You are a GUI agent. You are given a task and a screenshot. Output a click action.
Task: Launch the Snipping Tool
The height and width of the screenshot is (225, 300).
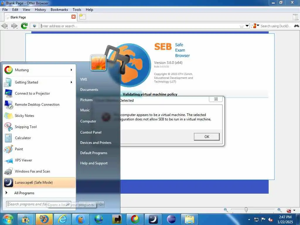[x=39, y=127]
